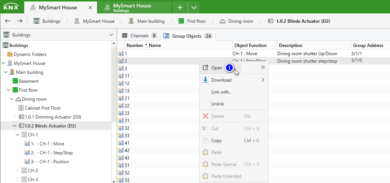Open the Buildings panel dropdown

[x=111, y=35]
